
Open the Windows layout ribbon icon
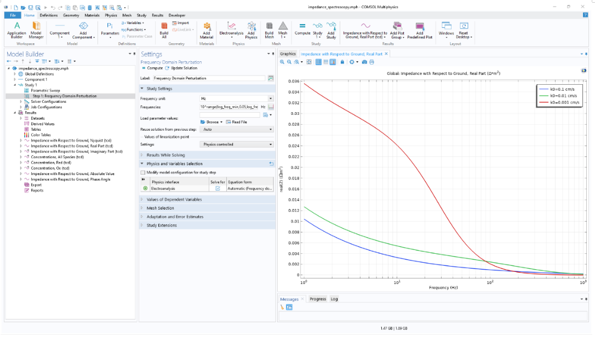click(x=446, y=30)
